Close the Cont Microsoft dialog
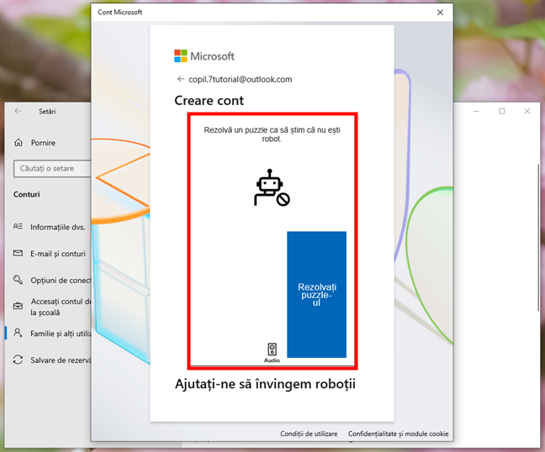The height and width of the screenshot is (452, 545). coord(440,13)
